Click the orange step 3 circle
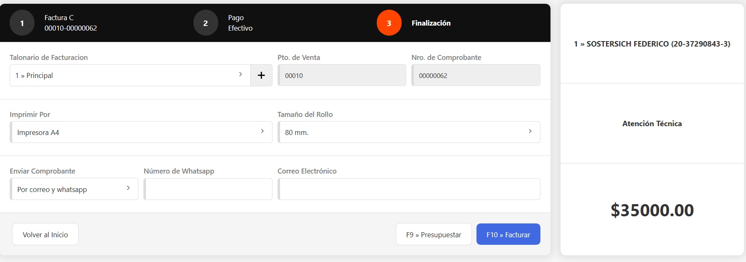This screenshot has width=746, height=262. pyautogui.click(x=389, y=23)
